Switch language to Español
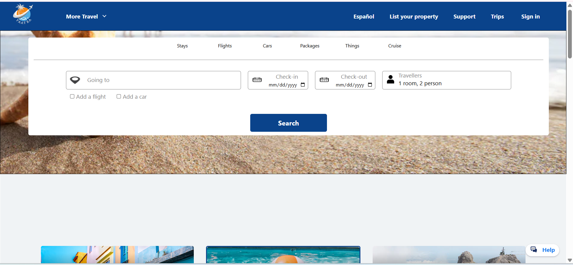The image size is (573, 265). point(364,17)
